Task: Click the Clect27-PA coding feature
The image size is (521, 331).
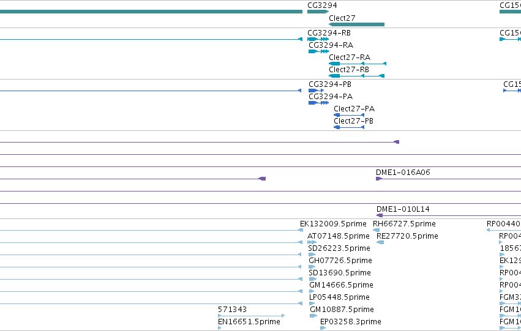Action: pyautogui.click(x=349, y=115)
